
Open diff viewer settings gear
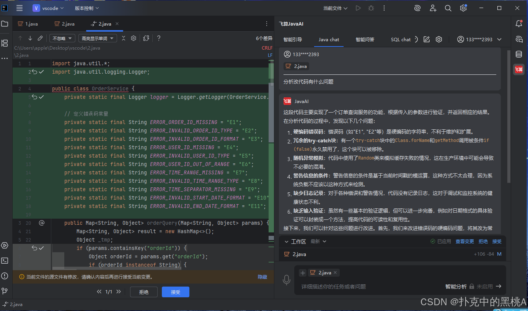(x=134, y=38)
